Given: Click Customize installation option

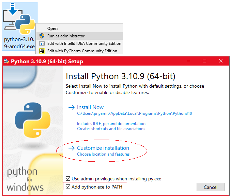Looking at the screenshot, I should [103, 148].
